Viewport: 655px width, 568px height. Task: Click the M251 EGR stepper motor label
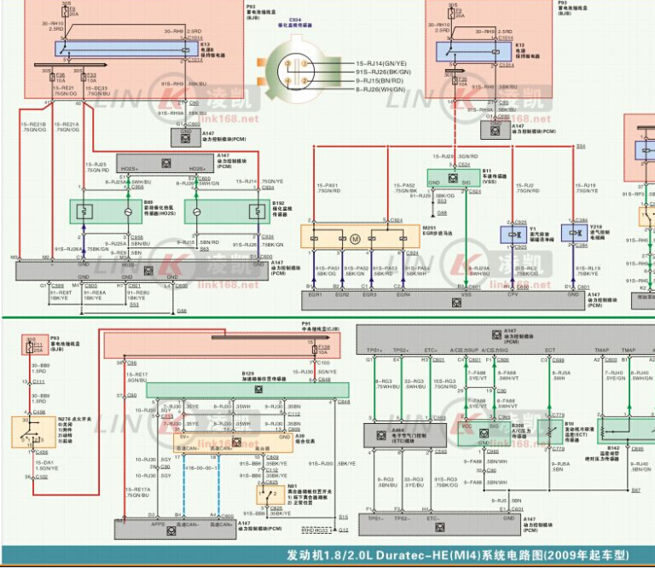pyautogui.click(x=438, y=230)
